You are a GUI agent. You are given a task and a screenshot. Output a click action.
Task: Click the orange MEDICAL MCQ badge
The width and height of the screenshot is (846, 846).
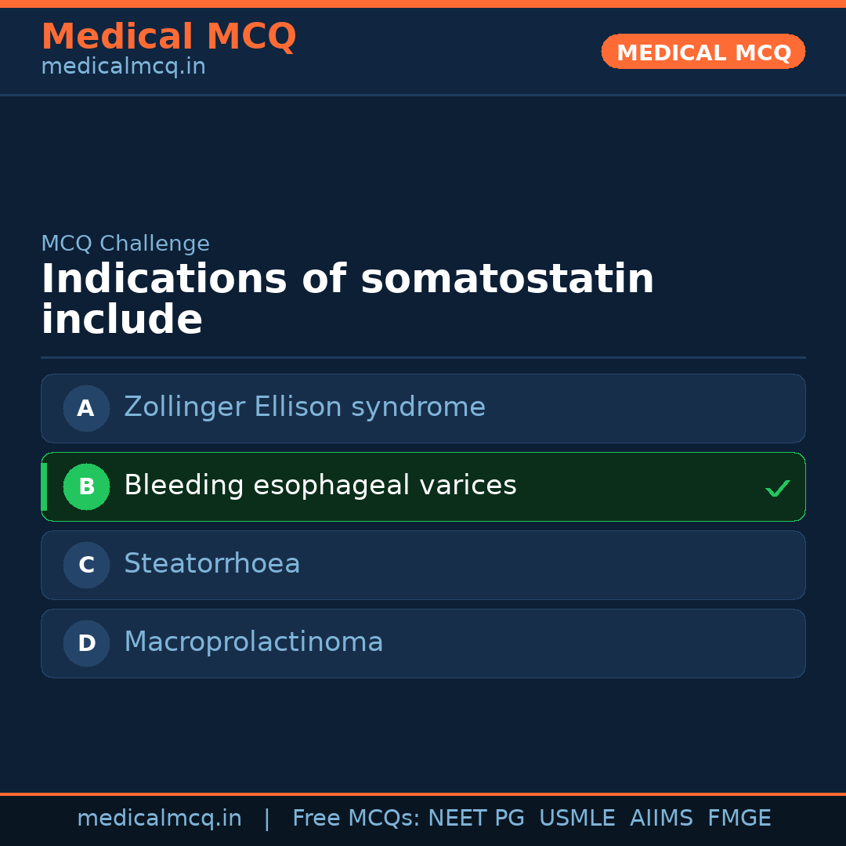point(703,52)
